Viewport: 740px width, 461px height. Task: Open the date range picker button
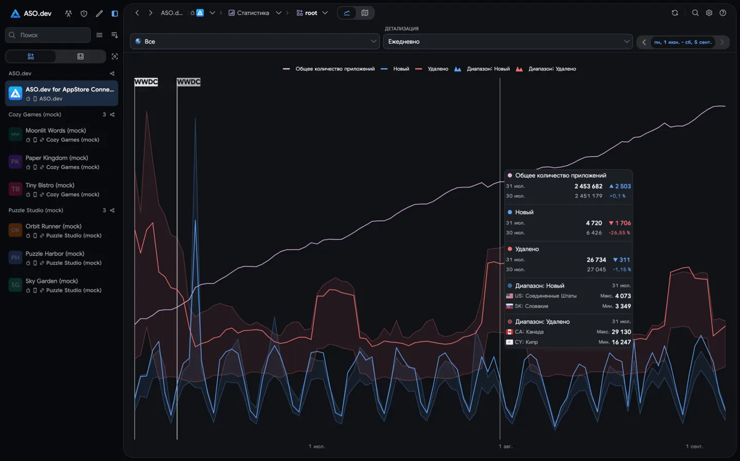(x=683, y=42)
